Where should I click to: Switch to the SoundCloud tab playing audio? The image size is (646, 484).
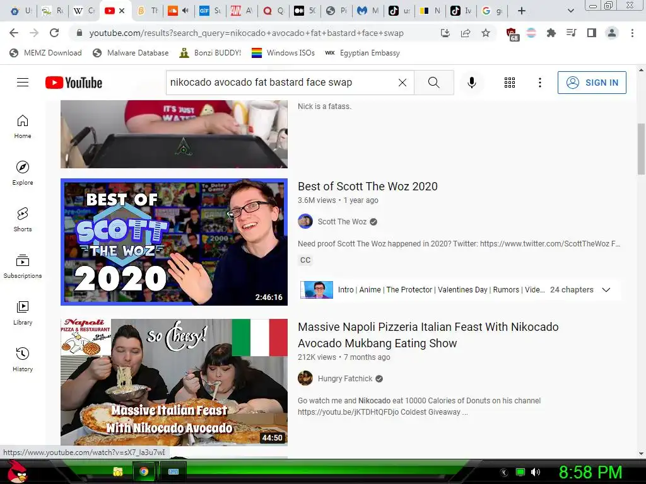(x=179, y=11)
